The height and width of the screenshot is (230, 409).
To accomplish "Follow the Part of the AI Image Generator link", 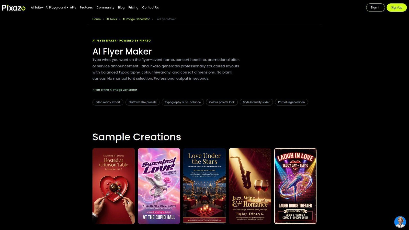I will tap(115, 90).
